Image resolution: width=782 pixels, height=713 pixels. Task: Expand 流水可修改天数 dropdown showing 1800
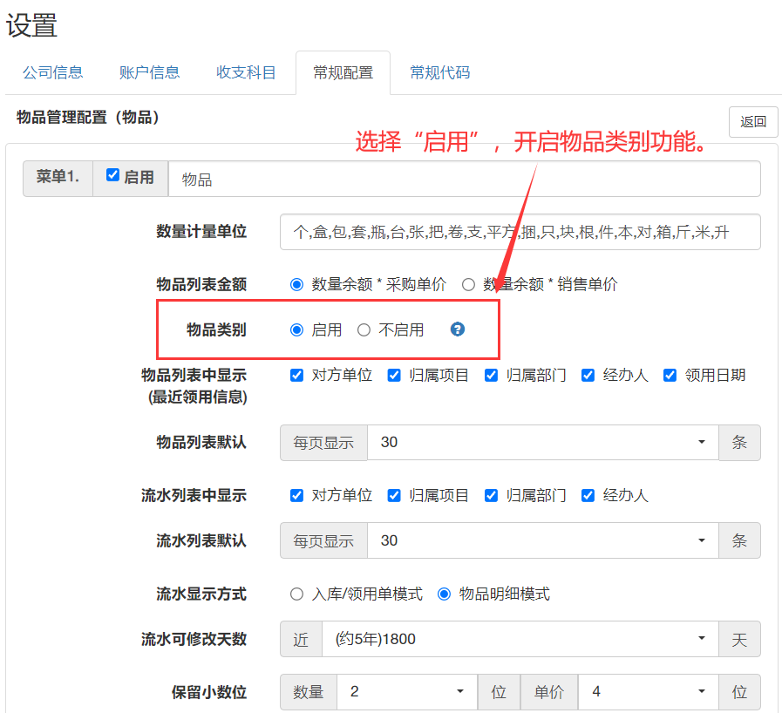pyautogui.click(x=520, y=639)
